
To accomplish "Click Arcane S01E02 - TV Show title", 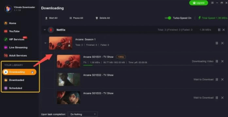I will pos(98,75).
